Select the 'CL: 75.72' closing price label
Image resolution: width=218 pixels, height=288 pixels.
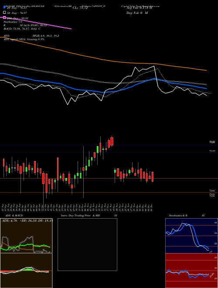(x=80, y=8)
